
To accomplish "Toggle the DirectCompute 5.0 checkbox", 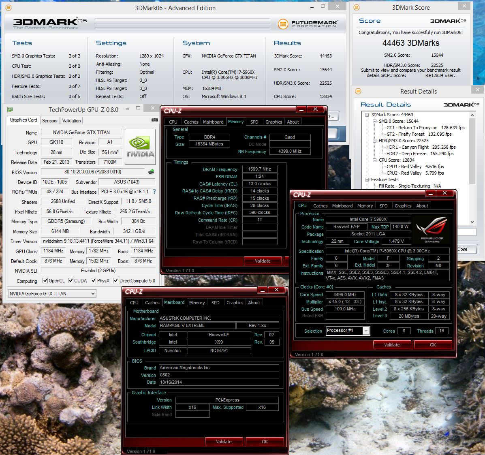I will [116, 280].
